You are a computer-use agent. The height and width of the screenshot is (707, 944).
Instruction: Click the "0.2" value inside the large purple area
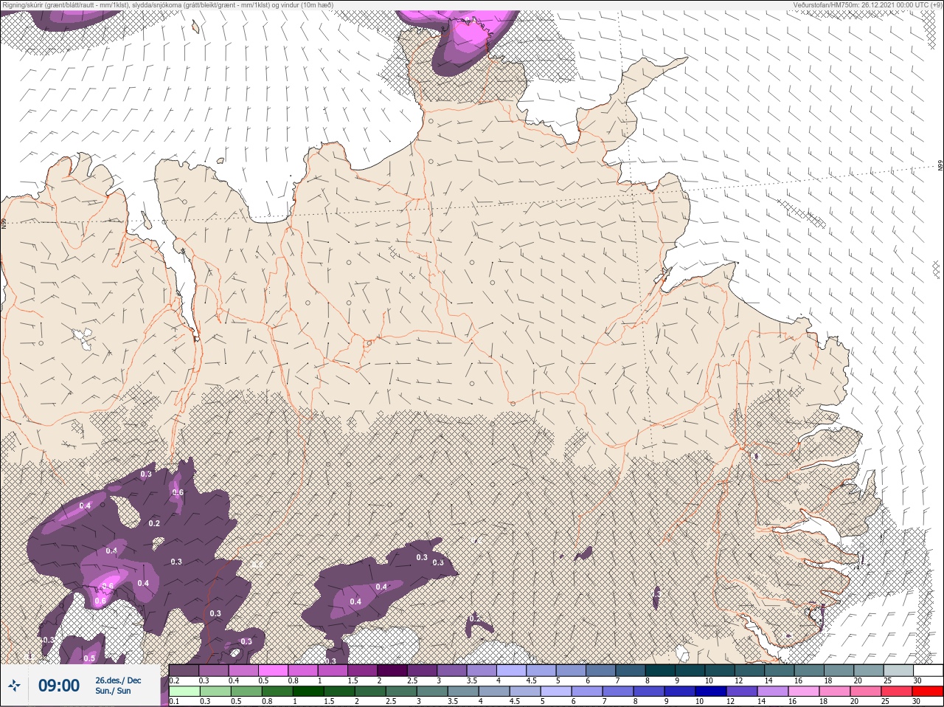154,523
